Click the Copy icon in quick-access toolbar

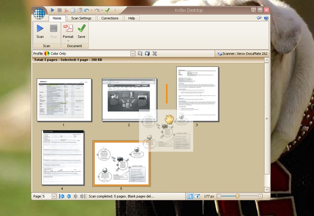[73, 10]
